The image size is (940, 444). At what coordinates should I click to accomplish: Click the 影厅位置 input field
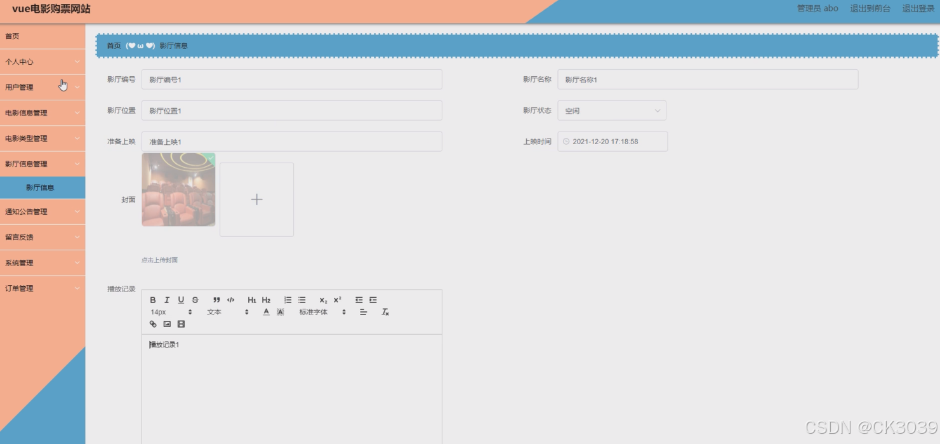click(292, 111)
